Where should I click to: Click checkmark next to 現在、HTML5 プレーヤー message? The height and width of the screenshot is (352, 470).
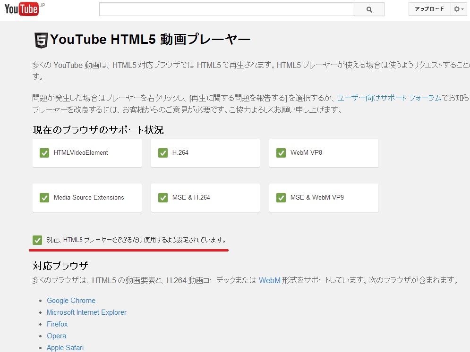click(37, 240)
